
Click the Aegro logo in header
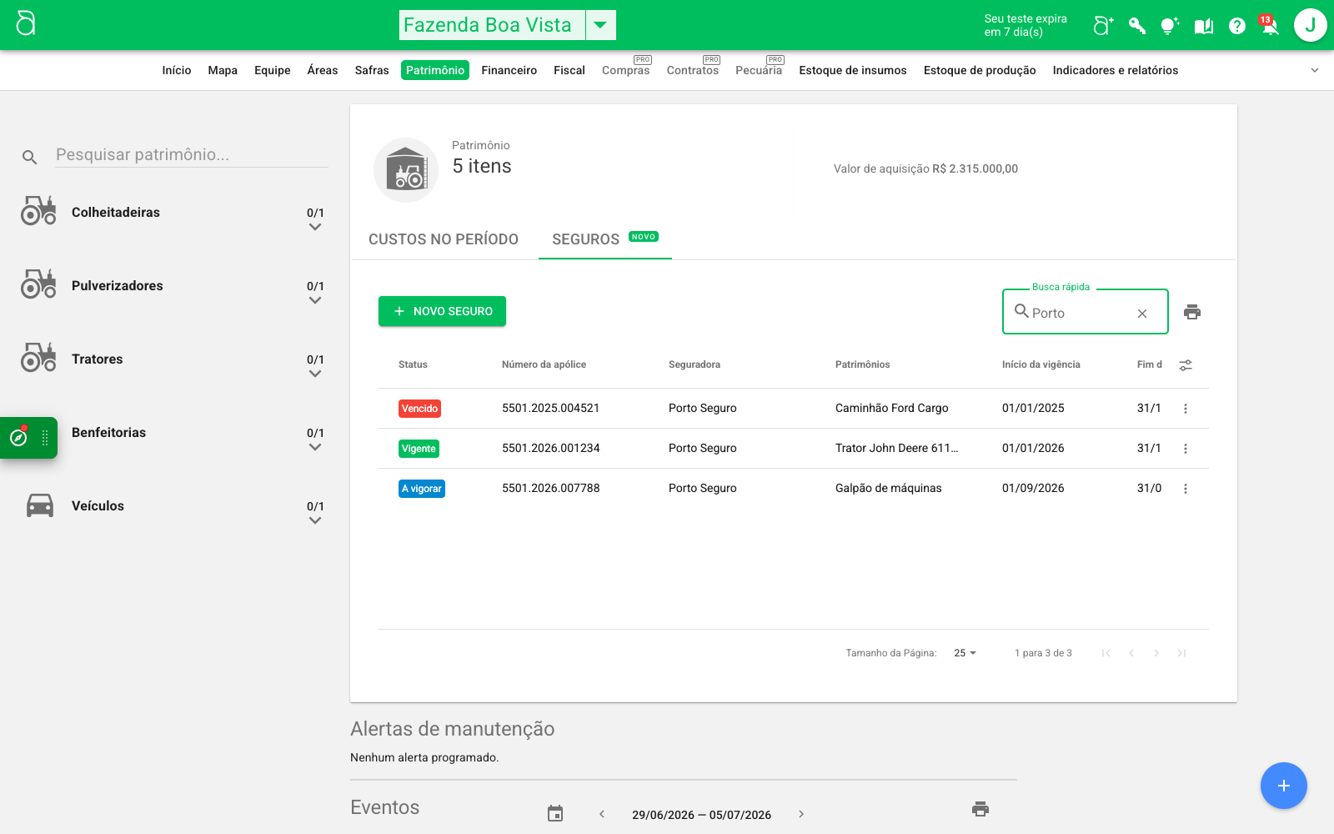pyautogui.click(x=26, y=23)
